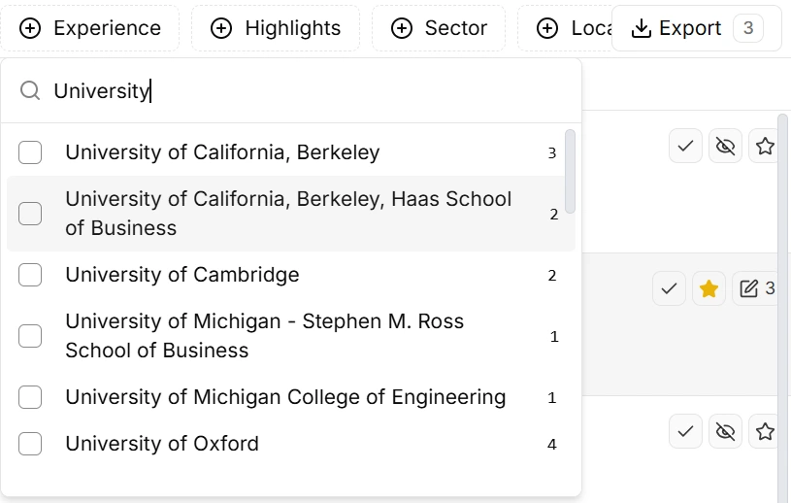Click the checkmark icon in first row
The height and width of the screenshot is (503, 791).
(x=685, y=146)
